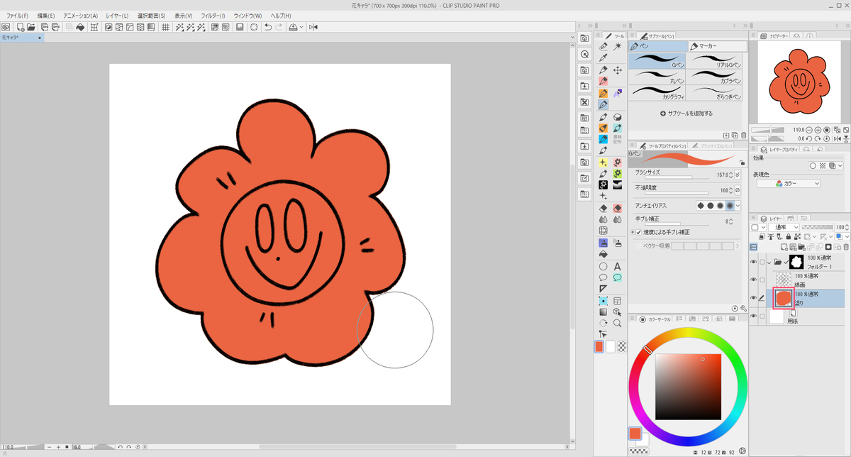Click サブツールを追加する button
851x457 pixels.
tap(686, 113)
